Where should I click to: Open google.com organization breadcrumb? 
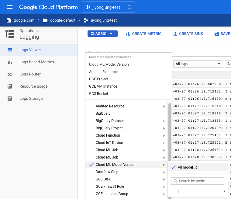[x=24, y=20]
